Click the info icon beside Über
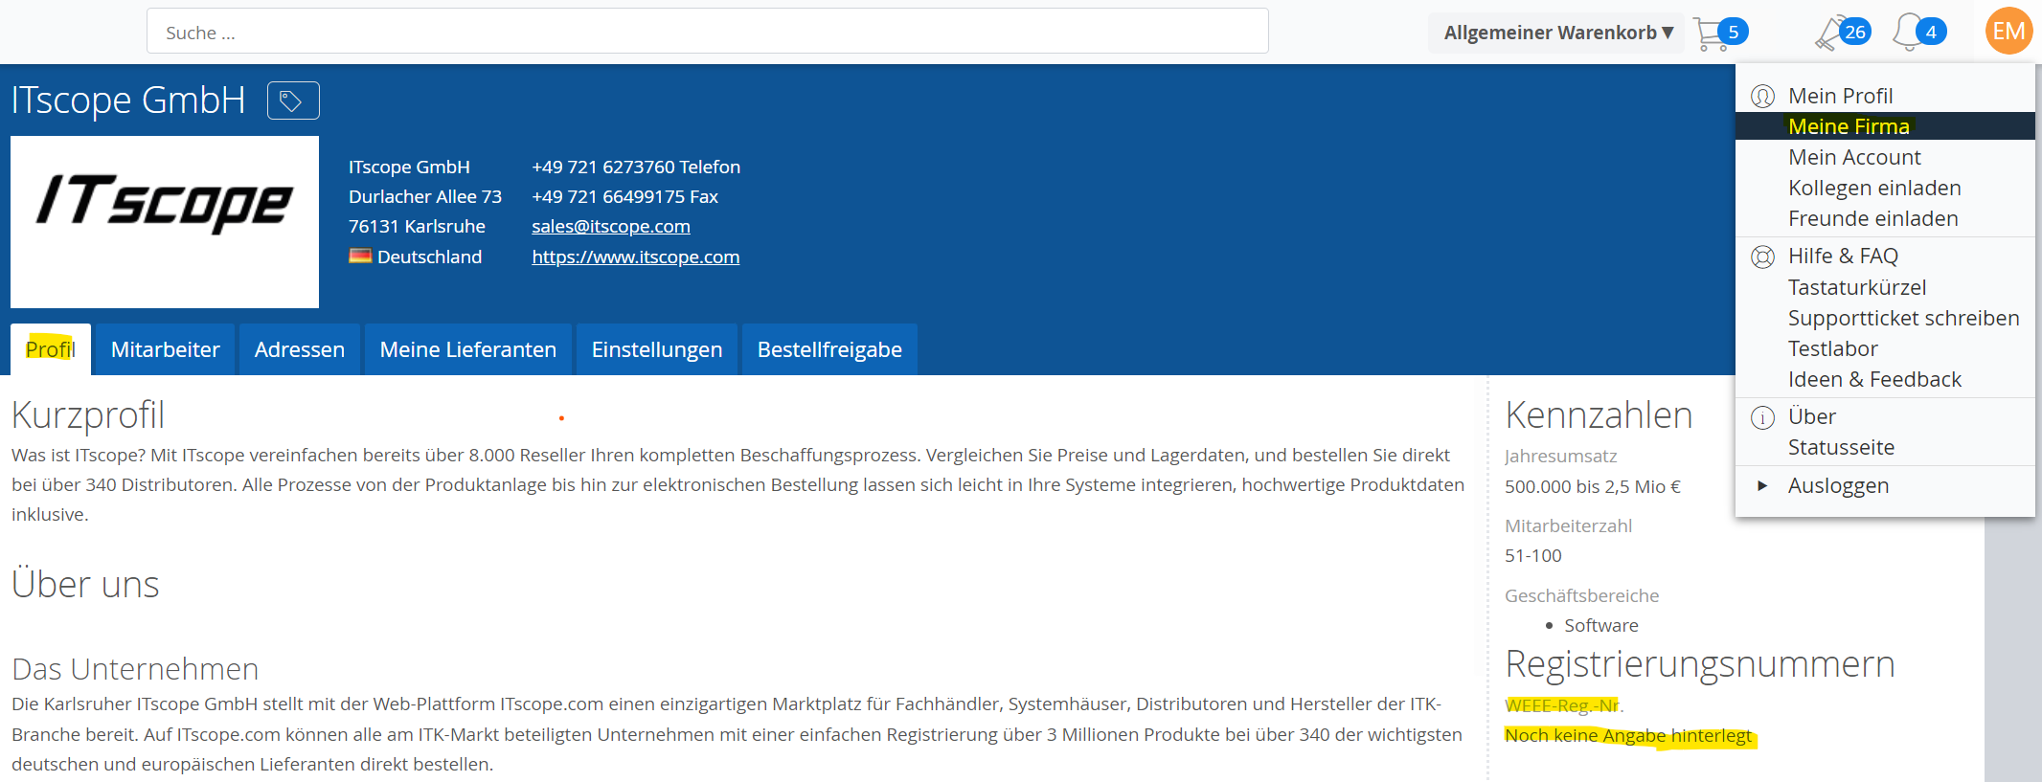This screenshot has width=2042, height=782. click(1762, 417)
